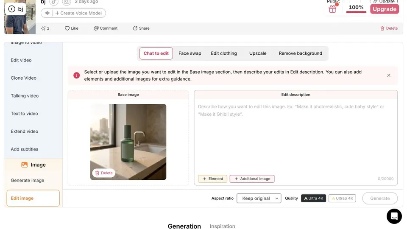Like this post

(71, 28)
